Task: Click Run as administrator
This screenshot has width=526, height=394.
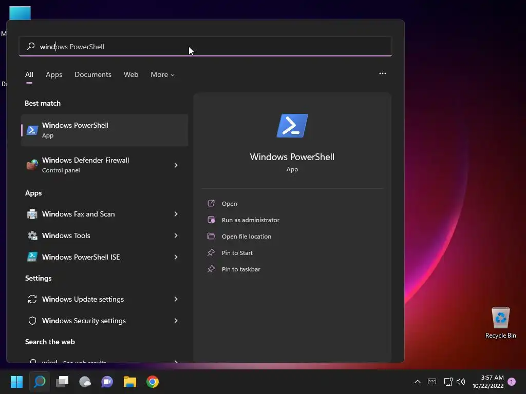Action: click(251, 220)
